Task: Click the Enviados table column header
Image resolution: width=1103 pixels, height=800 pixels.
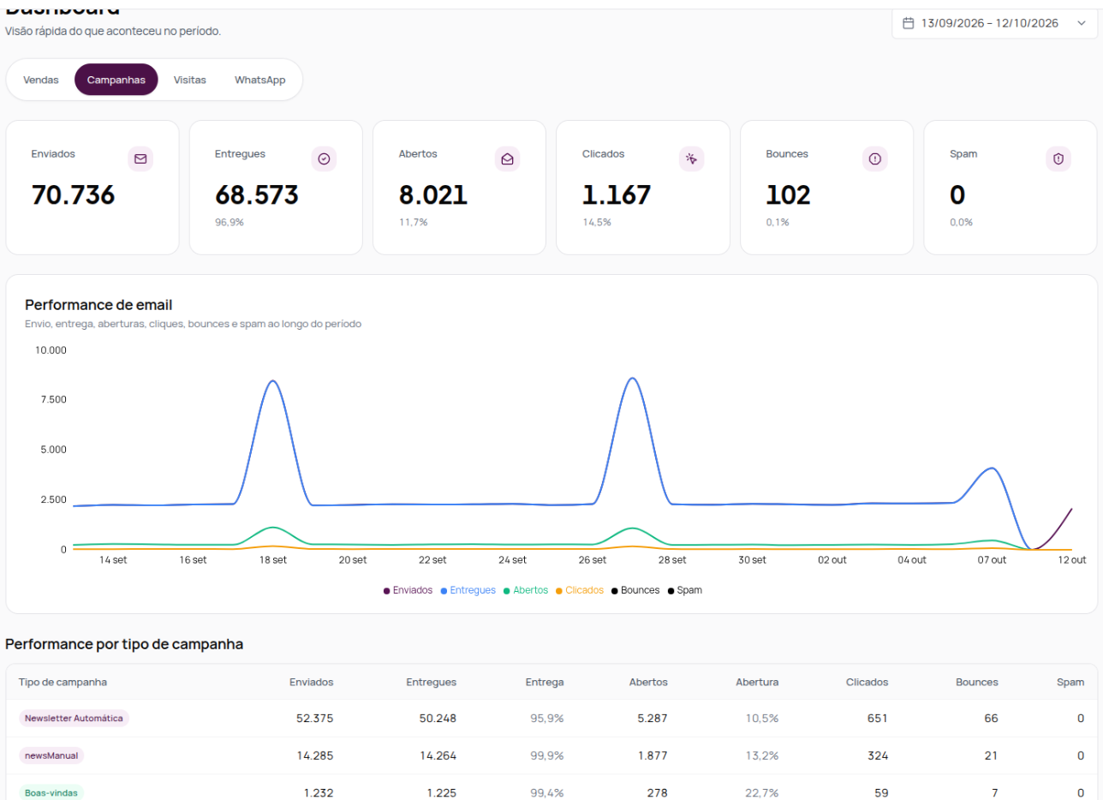Action: coord(311,682)
